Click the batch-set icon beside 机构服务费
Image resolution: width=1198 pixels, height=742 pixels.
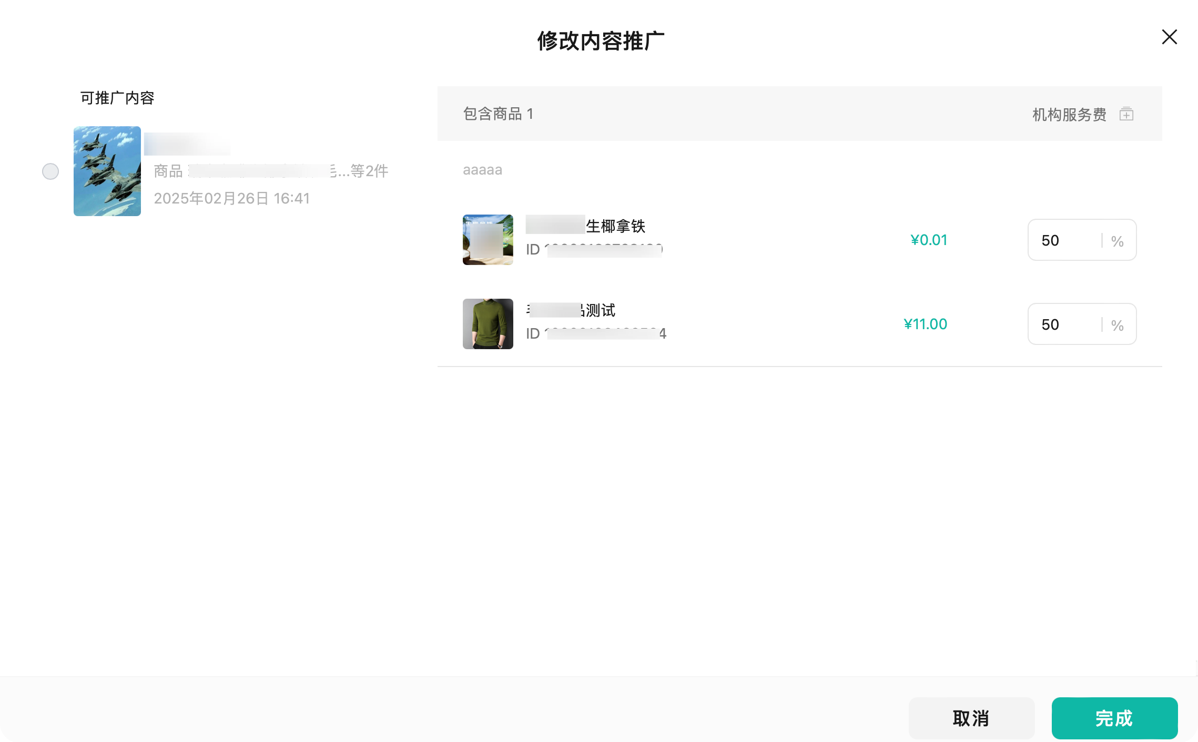(x=1126, y=114)
